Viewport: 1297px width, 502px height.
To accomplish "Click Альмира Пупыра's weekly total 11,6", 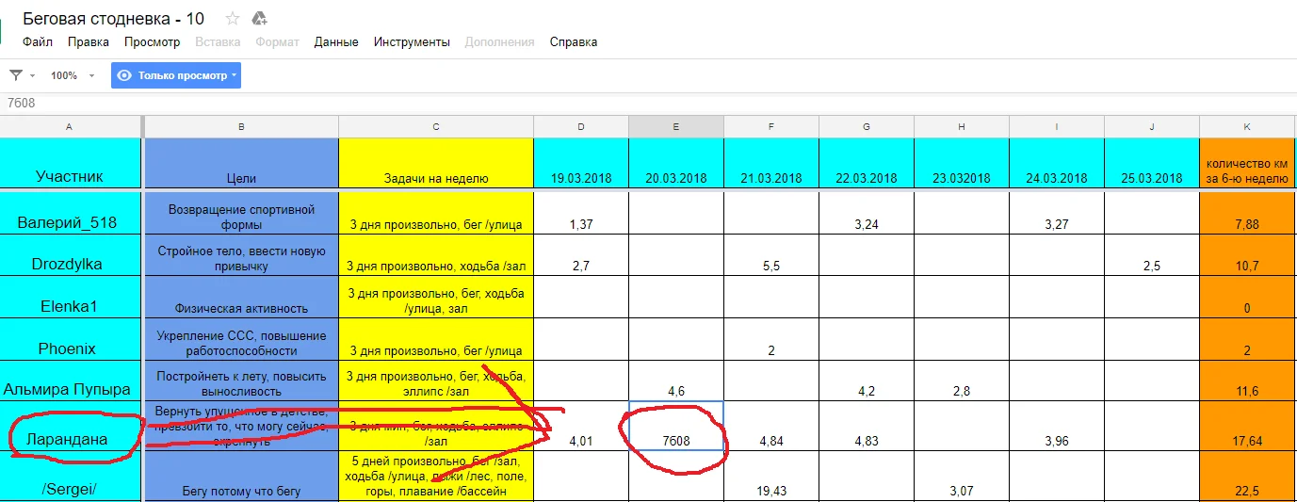I will [1247, 381].
